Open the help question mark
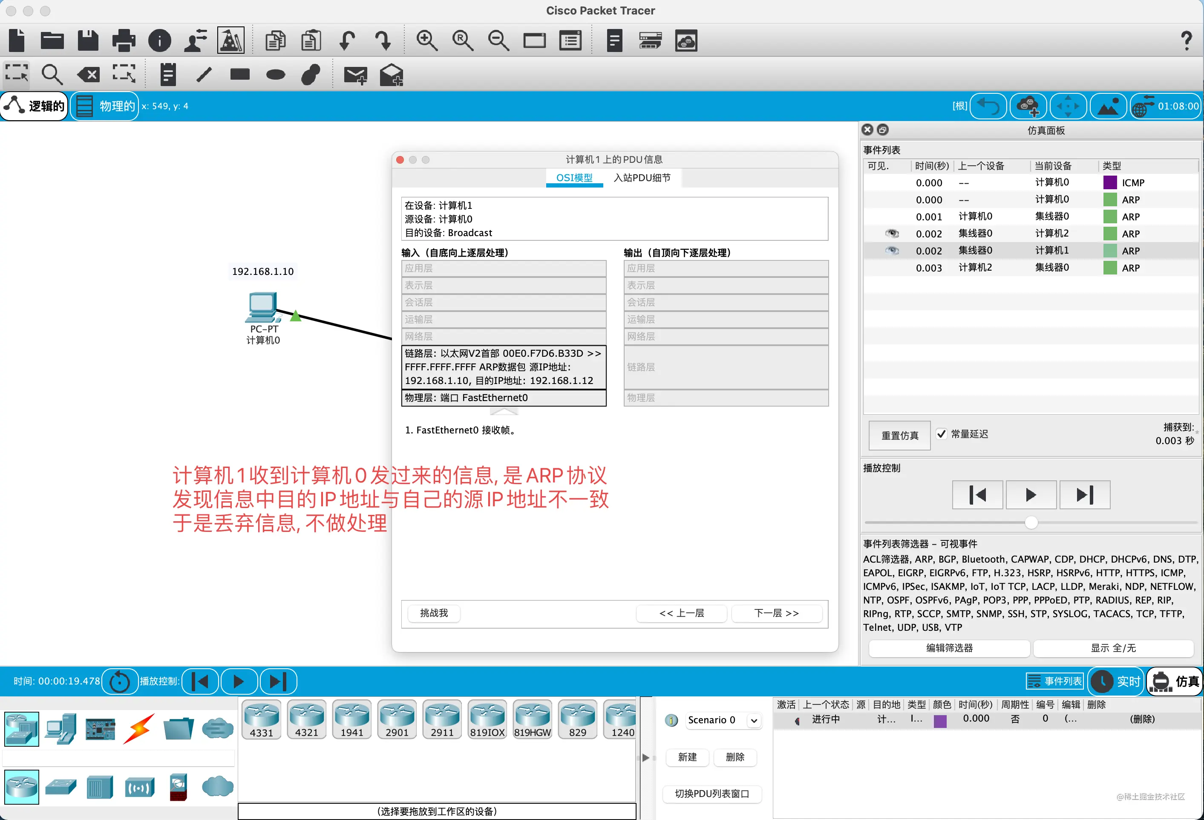 point(1187,40)
